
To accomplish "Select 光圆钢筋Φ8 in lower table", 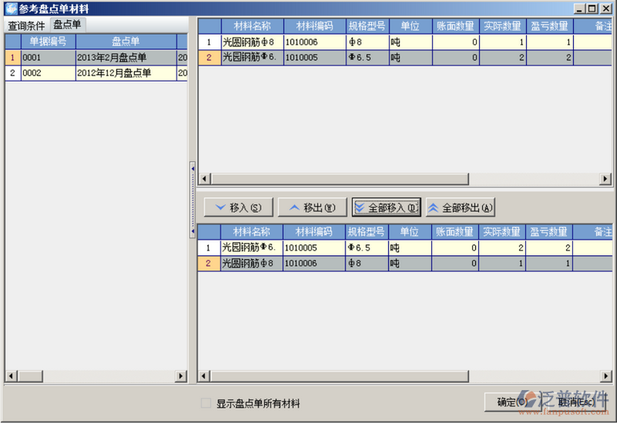I will [251, 263].
